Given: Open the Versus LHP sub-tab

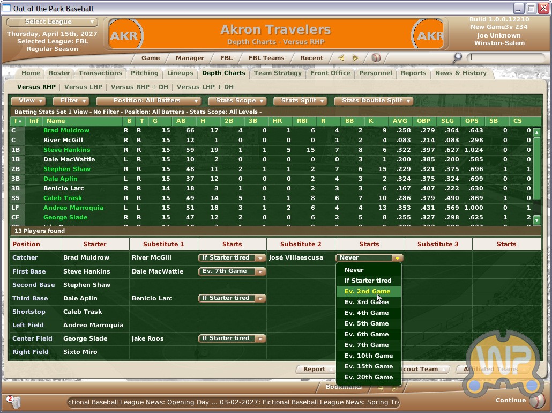Looking at the screenshot, I should point(83,87).
